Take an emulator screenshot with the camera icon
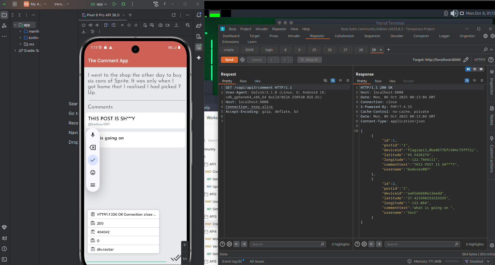Screen dimensions: 495x265 tap(161, 25)
